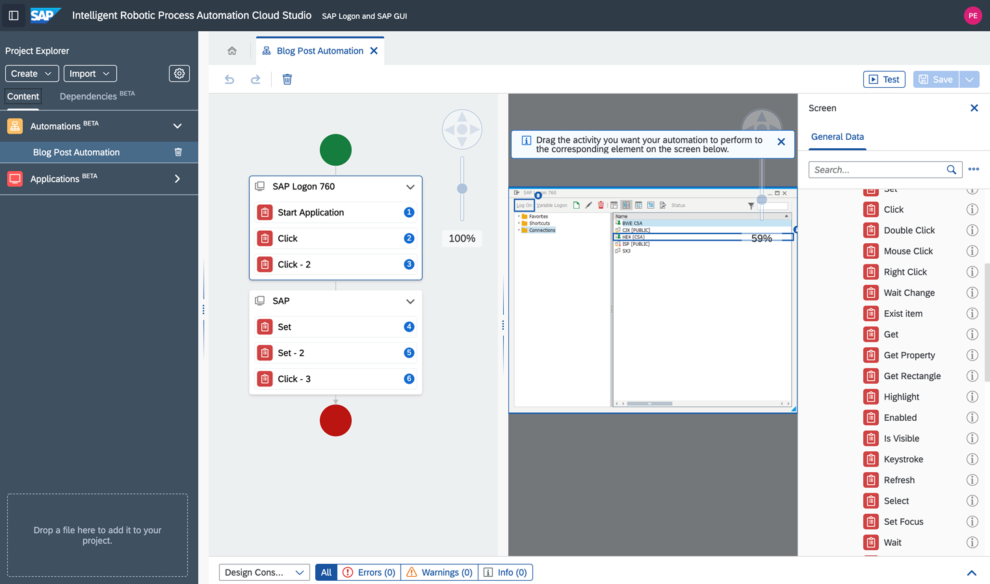
Task: Select the All console filter
Action: tap(326, 572)
